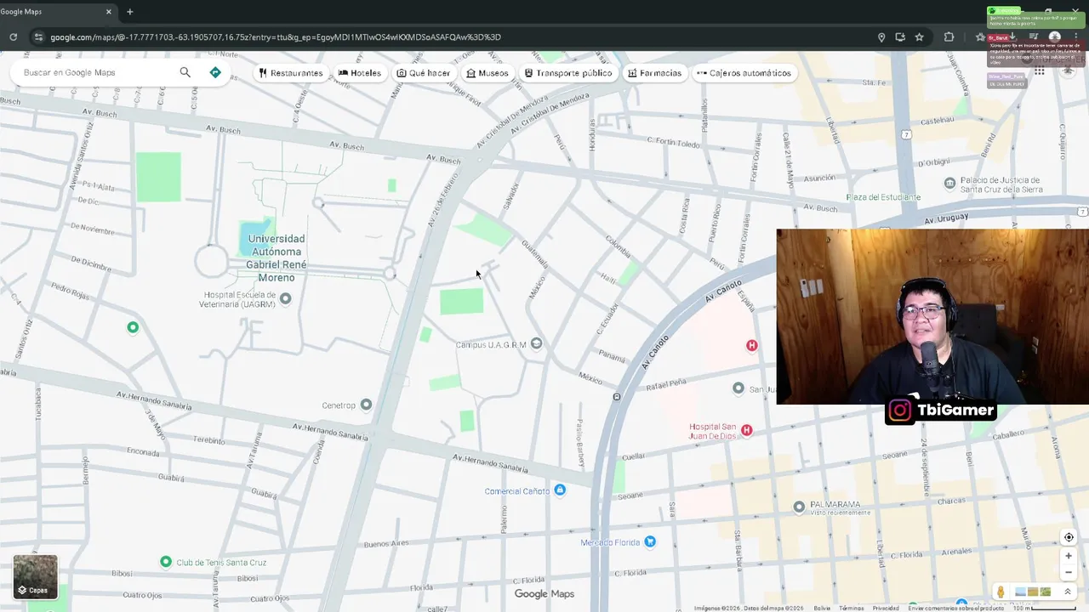
Task: Click the search magnifier icon in Google Maps
Action: [185, 72]
